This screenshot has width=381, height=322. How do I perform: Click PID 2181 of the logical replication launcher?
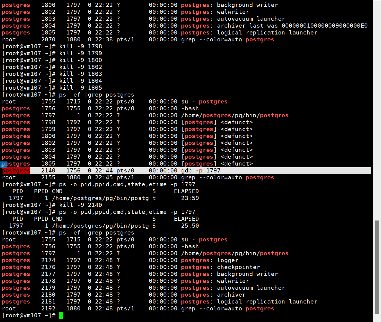(x=48, y=302)
